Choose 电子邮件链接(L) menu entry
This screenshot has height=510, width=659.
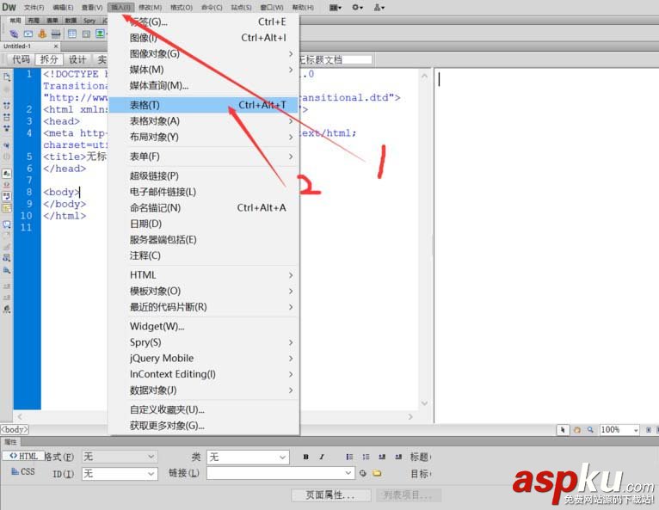(x=203, y=192)
